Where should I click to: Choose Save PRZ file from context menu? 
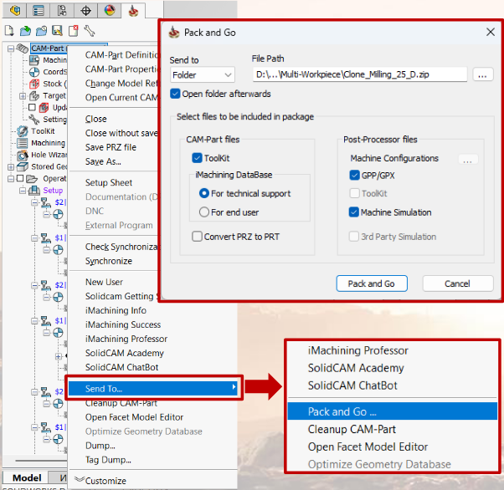pyautogui.click(x=111, y=147)
